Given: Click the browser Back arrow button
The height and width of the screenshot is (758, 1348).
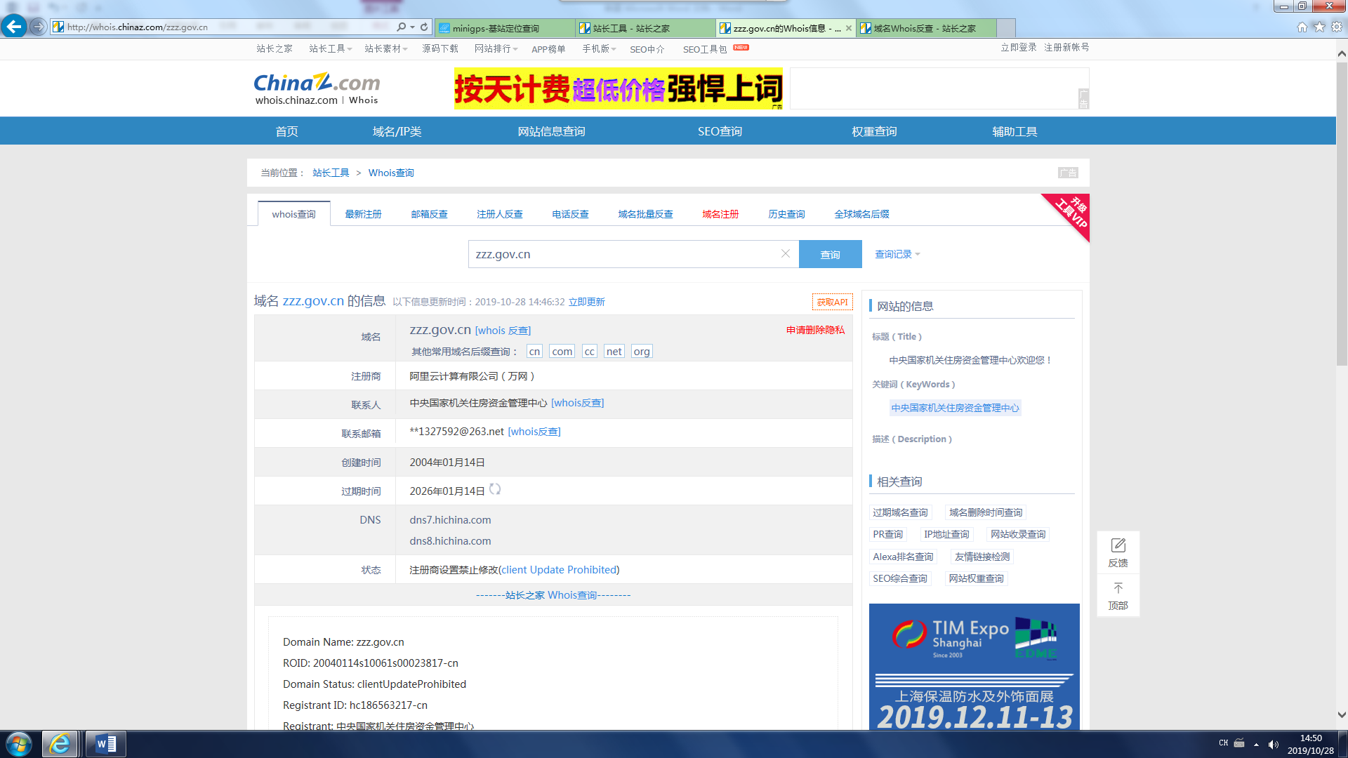Looking at the screenshot, I should 13,27.
